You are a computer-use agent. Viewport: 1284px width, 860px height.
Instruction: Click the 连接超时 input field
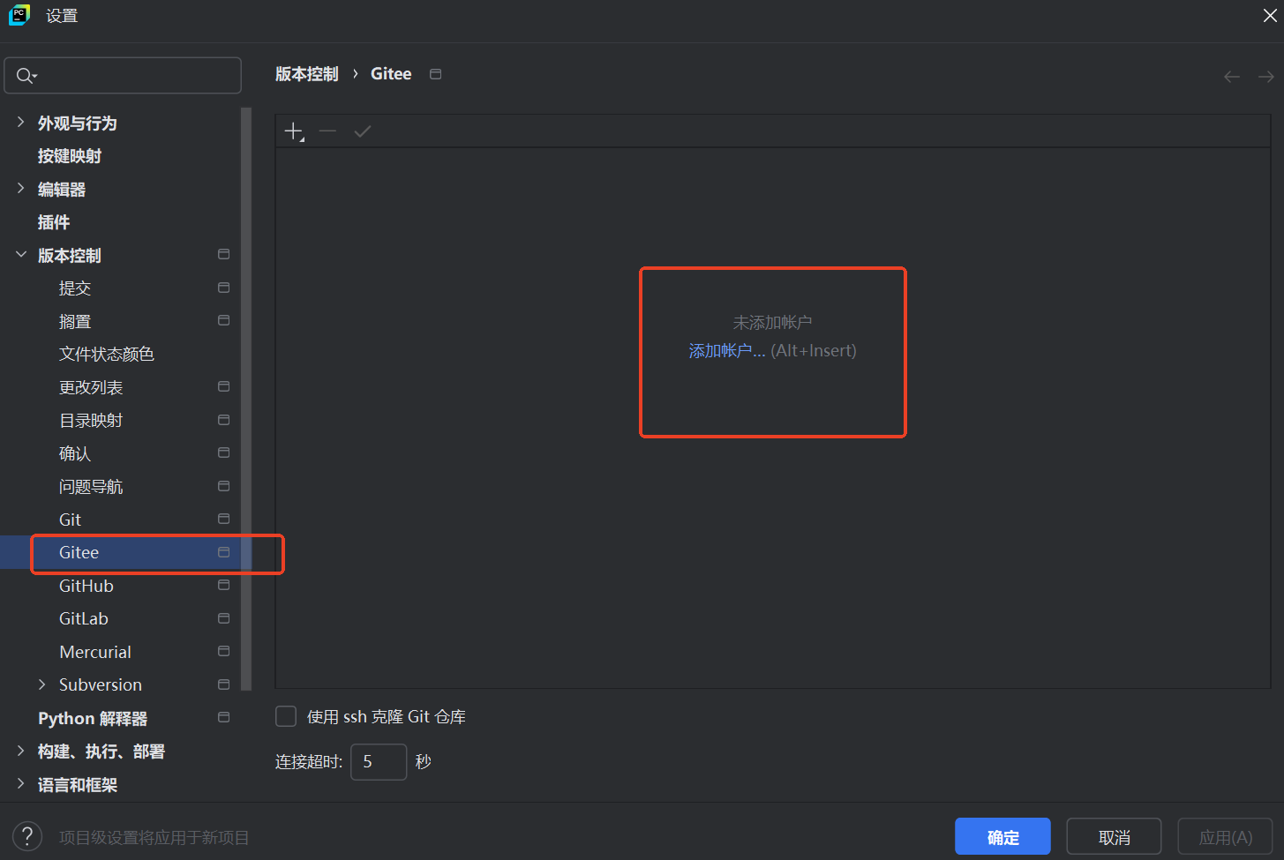click(379, 761)
